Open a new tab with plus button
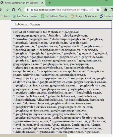The height and width of the screenshot is (137, 113). (x=50, y=3)
